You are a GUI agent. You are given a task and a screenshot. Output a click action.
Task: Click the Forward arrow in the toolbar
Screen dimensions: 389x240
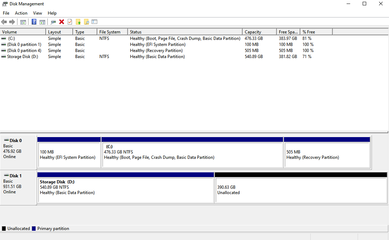click(12, 22)
